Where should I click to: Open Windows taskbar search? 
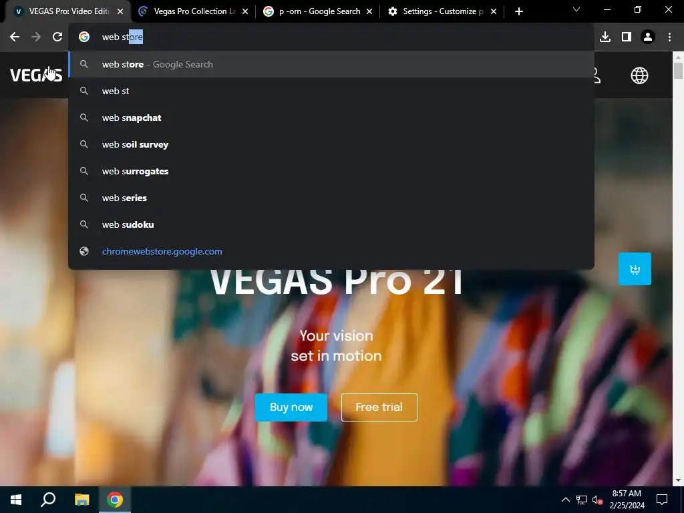pos(48,500)
